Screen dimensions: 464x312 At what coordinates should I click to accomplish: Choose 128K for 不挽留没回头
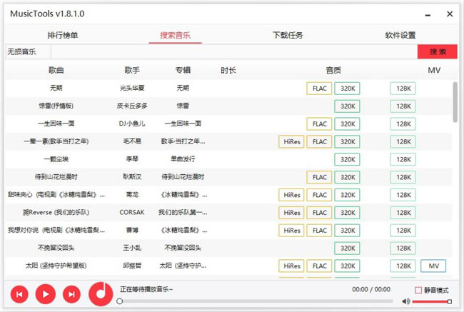(403, 248)
